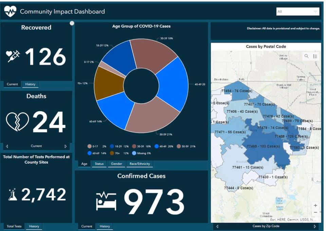The image size is (326, 231).
Task: Open the map search magnifier
Action: click(307, 56)
